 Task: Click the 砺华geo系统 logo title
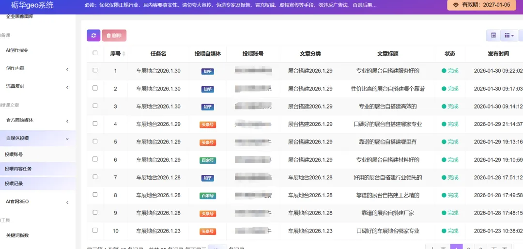(x=32, y=5)
